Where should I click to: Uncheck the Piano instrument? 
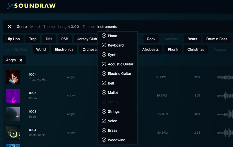click(x=104, y=36)
